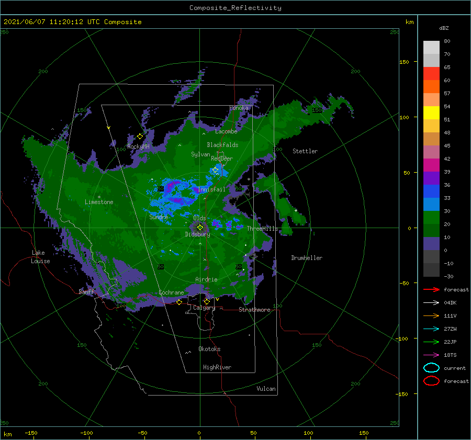Click the Blackfalds city label
Image resolution: width=471 pixels, height=440 pixels.
point(222,145)
